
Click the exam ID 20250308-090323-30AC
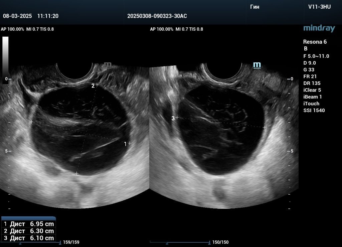tap(157, 16)
